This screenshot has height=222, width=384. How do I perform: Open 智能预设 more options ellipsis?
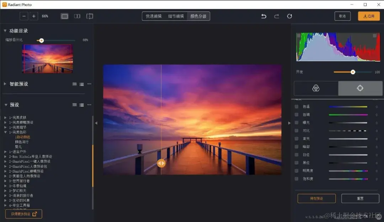point(89,84)
